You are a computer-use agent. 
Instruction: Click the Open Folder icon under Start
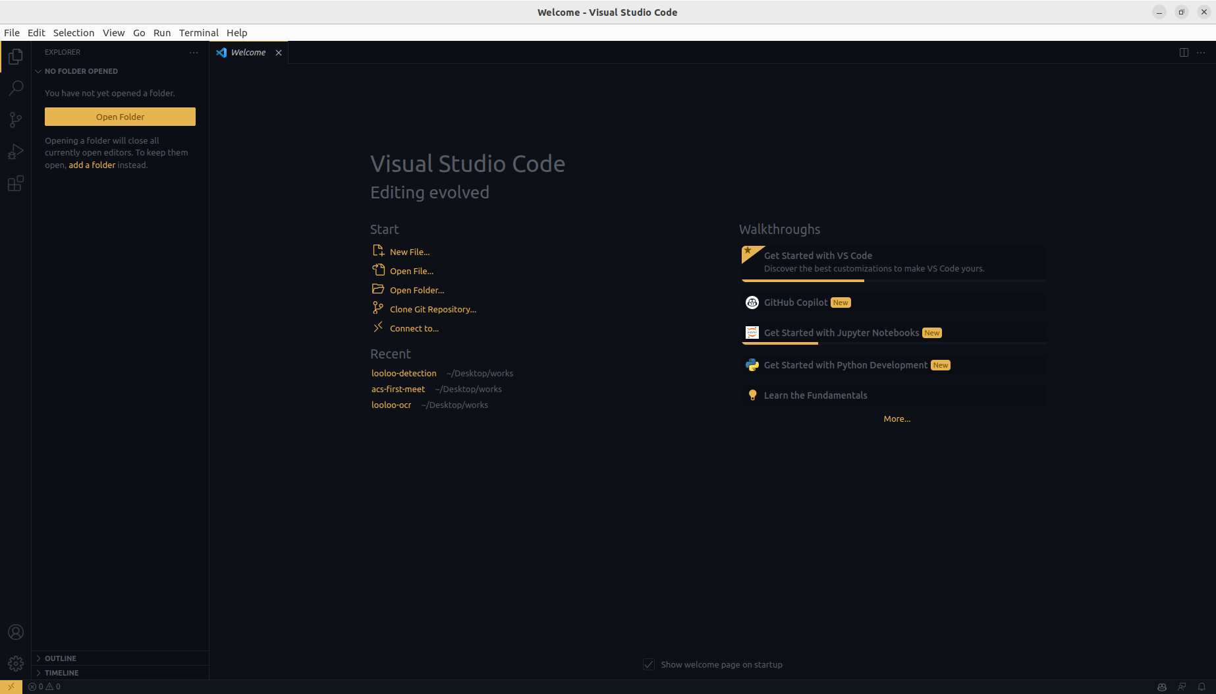378,289
